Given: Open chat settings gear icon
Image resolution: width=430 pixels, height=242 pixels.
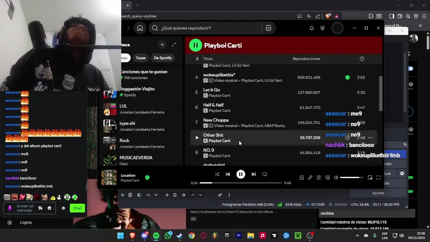Looking at the screenshot, I should point(63,208).
